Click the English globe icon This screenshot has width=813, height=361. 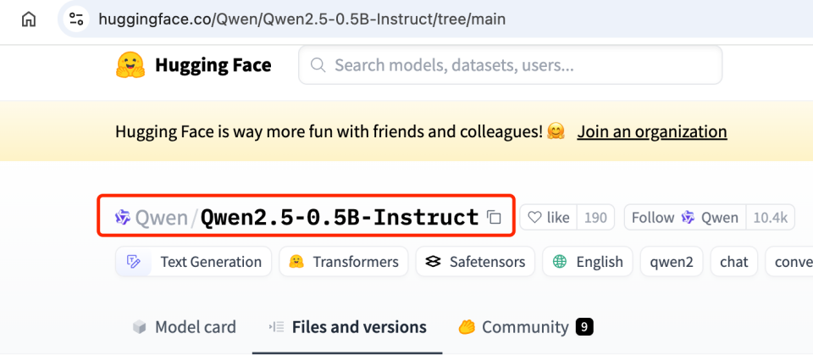560,262
